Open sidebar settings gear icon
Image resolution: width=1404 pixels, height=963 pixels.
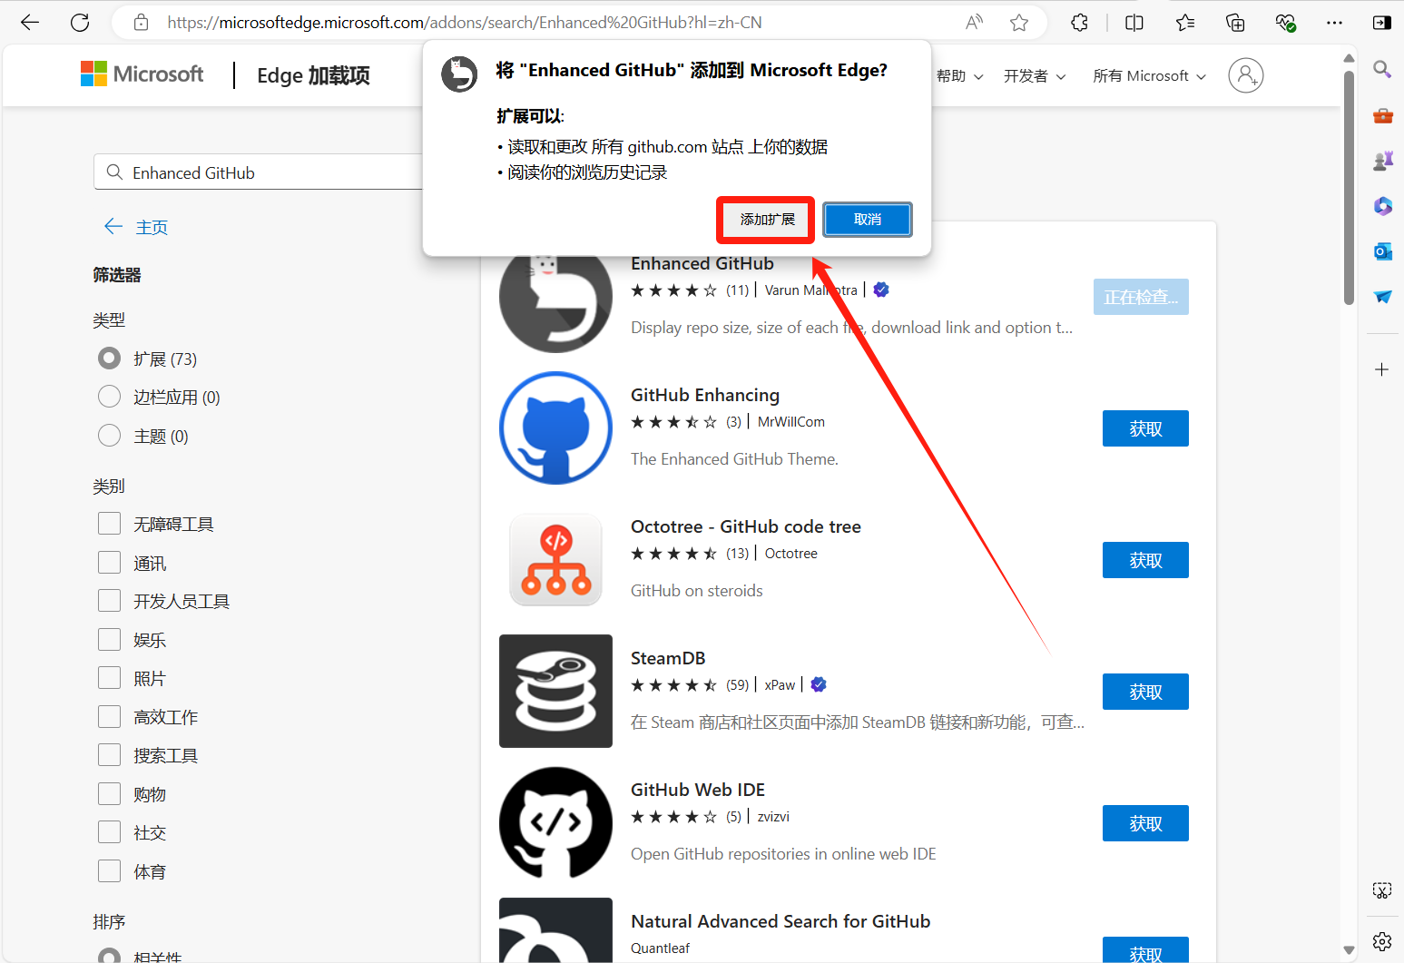coord(1382,941)
